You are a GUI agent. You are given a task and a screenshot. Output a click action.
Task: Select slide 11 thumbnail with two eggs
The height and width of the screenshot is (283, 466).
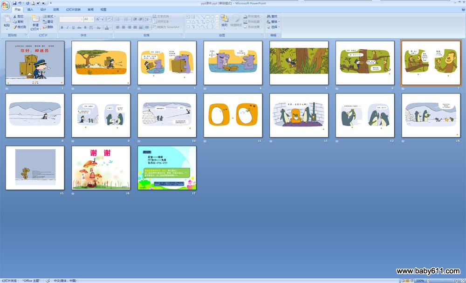[233, 115]
